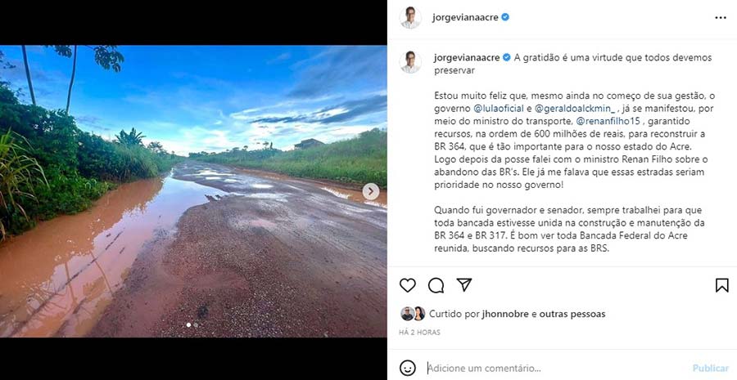Open emoji picker smiley icon

pyautogui.click(x=408, y=368)
